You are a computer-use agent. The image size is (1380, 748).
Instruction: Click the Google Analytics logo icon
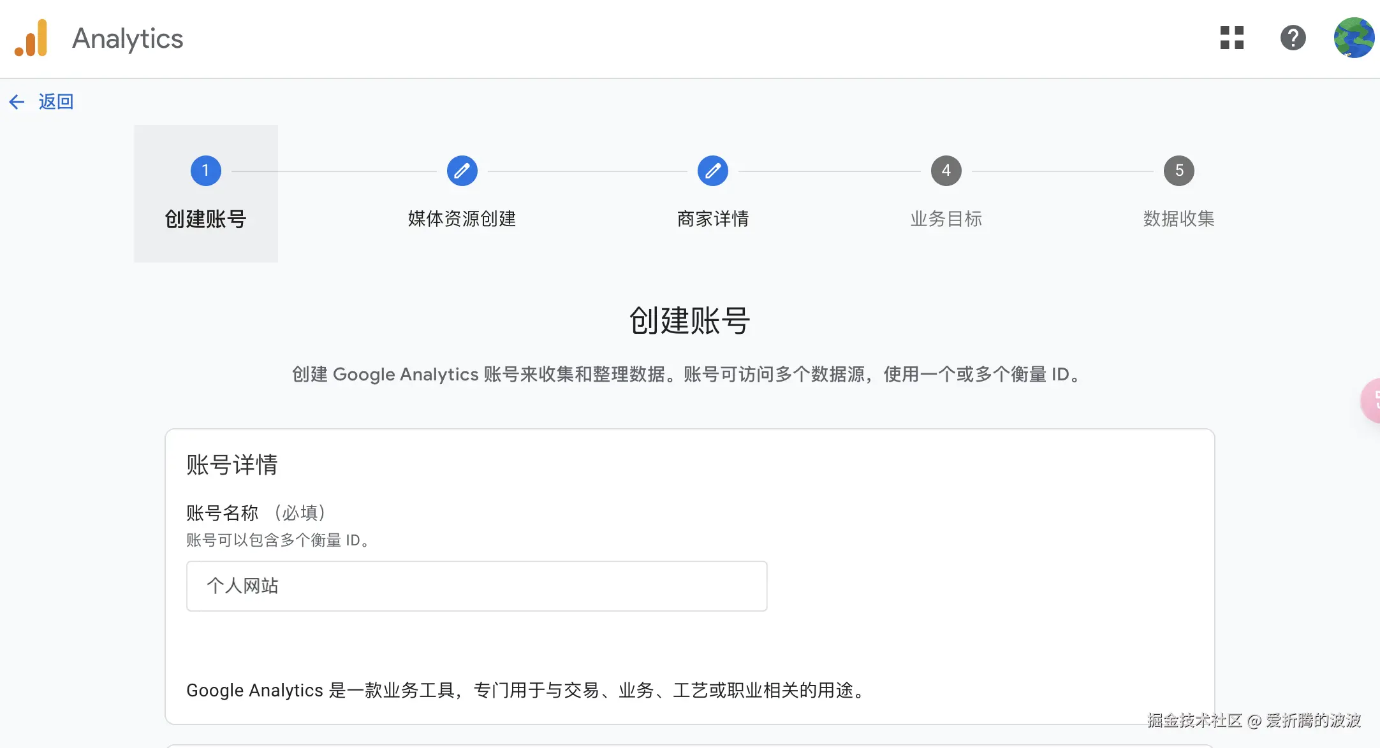31,38
